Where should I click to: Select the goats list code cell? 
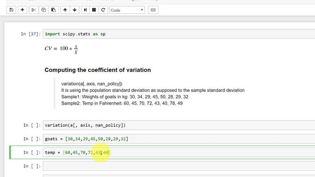pyautogui.click(x=179, y=139)
